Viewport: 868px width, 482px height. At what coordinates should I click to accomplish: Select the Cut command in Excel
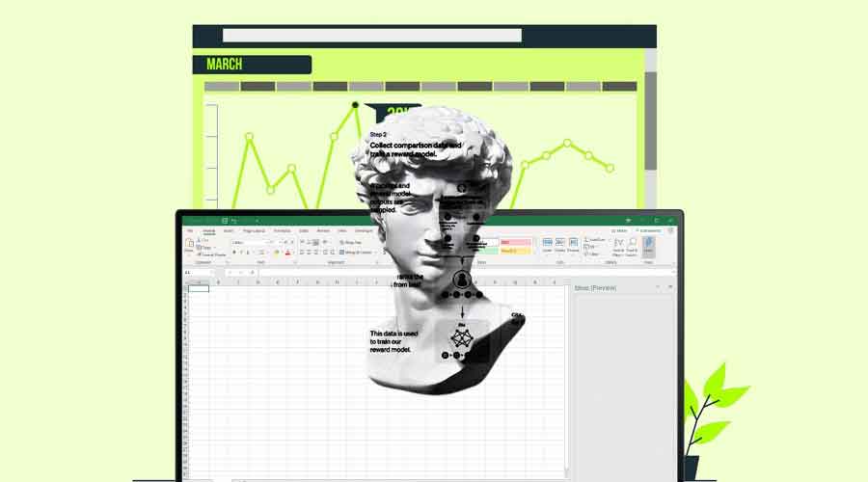click(203, 240)
